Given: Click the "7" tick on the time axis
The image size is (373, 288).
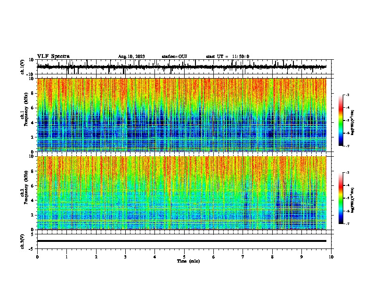Looking at the screenshot, I should [243, 257].
